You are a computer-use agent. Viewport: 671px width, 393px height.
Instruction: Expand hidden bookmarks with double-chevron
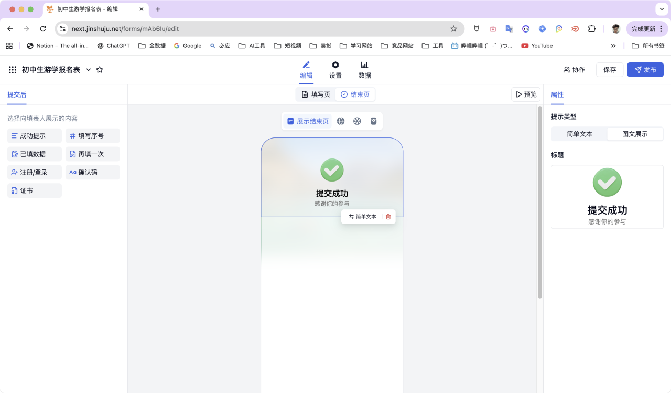613,46
